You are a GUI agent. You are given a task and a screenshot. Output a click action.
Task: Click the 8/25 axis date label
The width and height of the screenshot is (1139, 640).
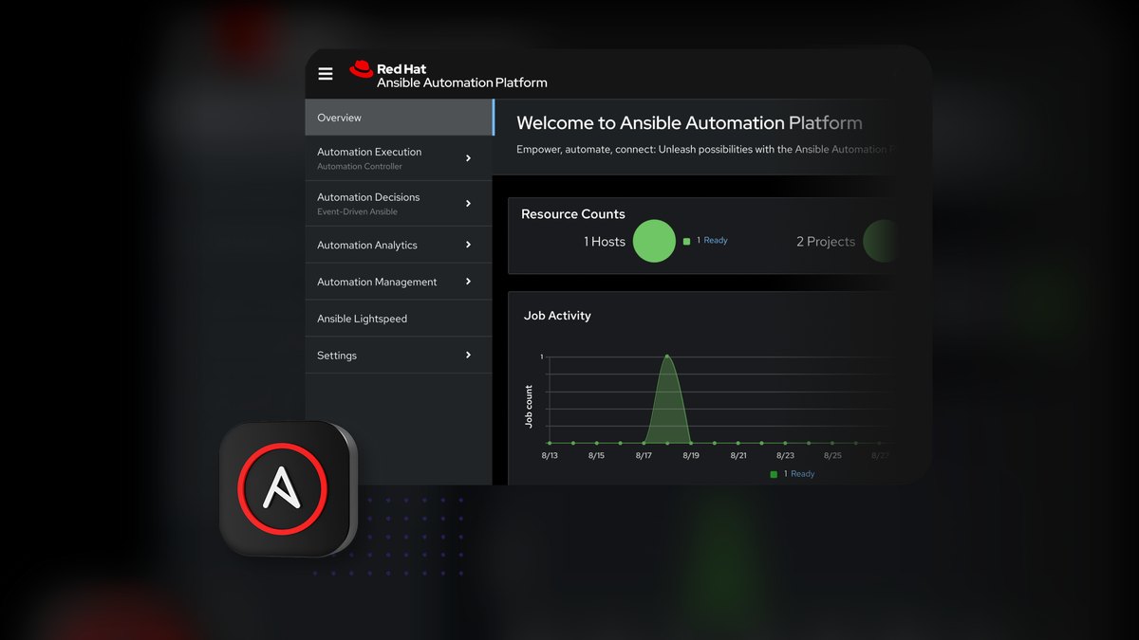(832, 456)
